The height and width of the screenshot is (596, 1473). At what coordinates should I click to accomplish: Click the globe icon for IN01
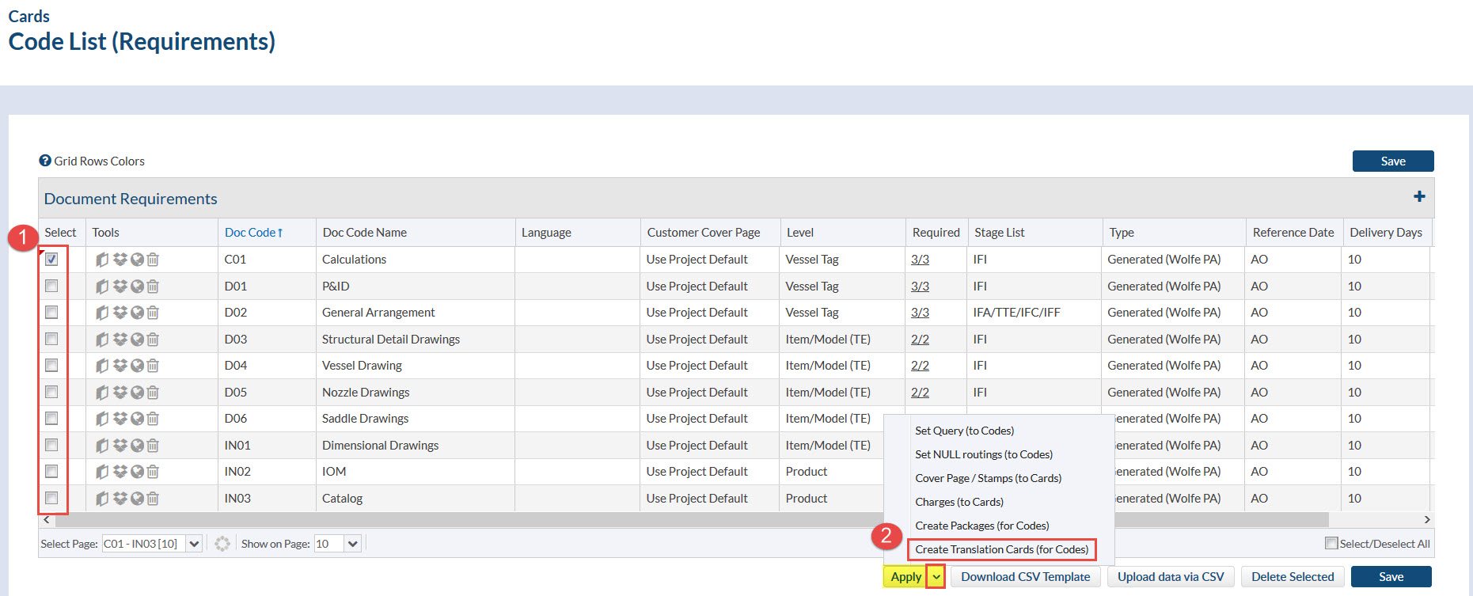tap(137, 446)
